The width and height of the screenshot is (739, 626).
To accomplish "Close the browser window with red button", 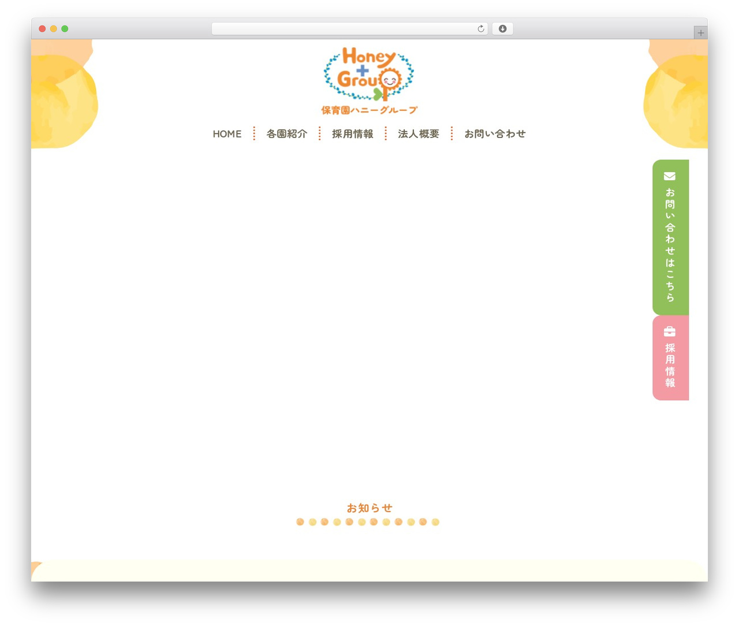I will (x=42, y=29).
